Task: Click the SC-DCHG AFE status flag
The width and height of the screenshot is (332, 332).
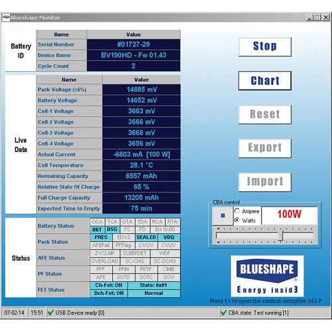Action: tap(165, 262)
